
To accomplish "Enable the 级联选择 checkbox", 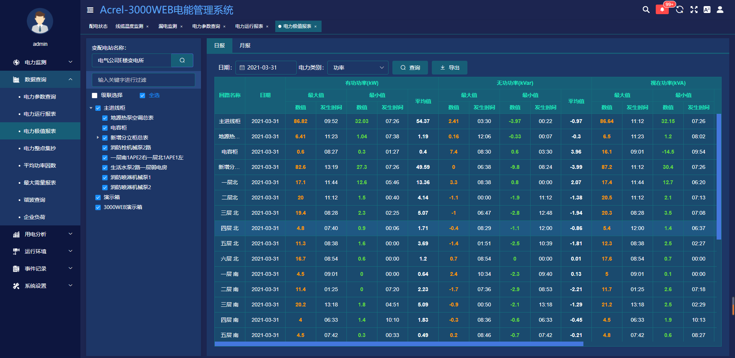I will tap(95, 96).
